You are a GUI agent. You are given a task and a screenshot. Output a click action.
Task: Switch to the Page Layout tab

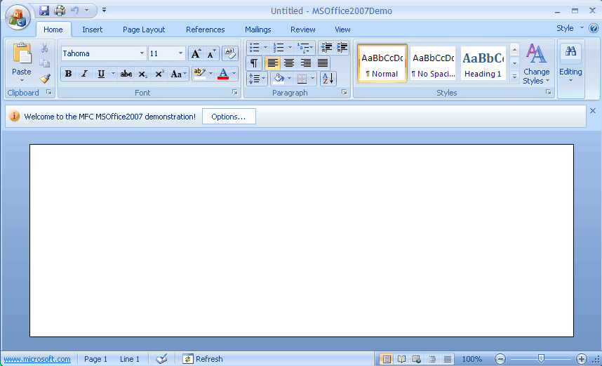pos(144,30)
